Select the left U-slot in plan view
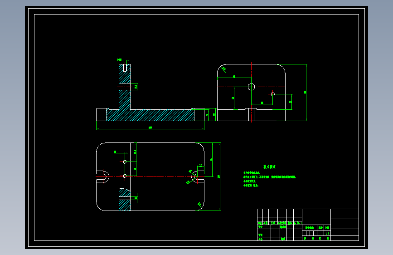This screenshot has width=393, height=255. pos(103,177)
